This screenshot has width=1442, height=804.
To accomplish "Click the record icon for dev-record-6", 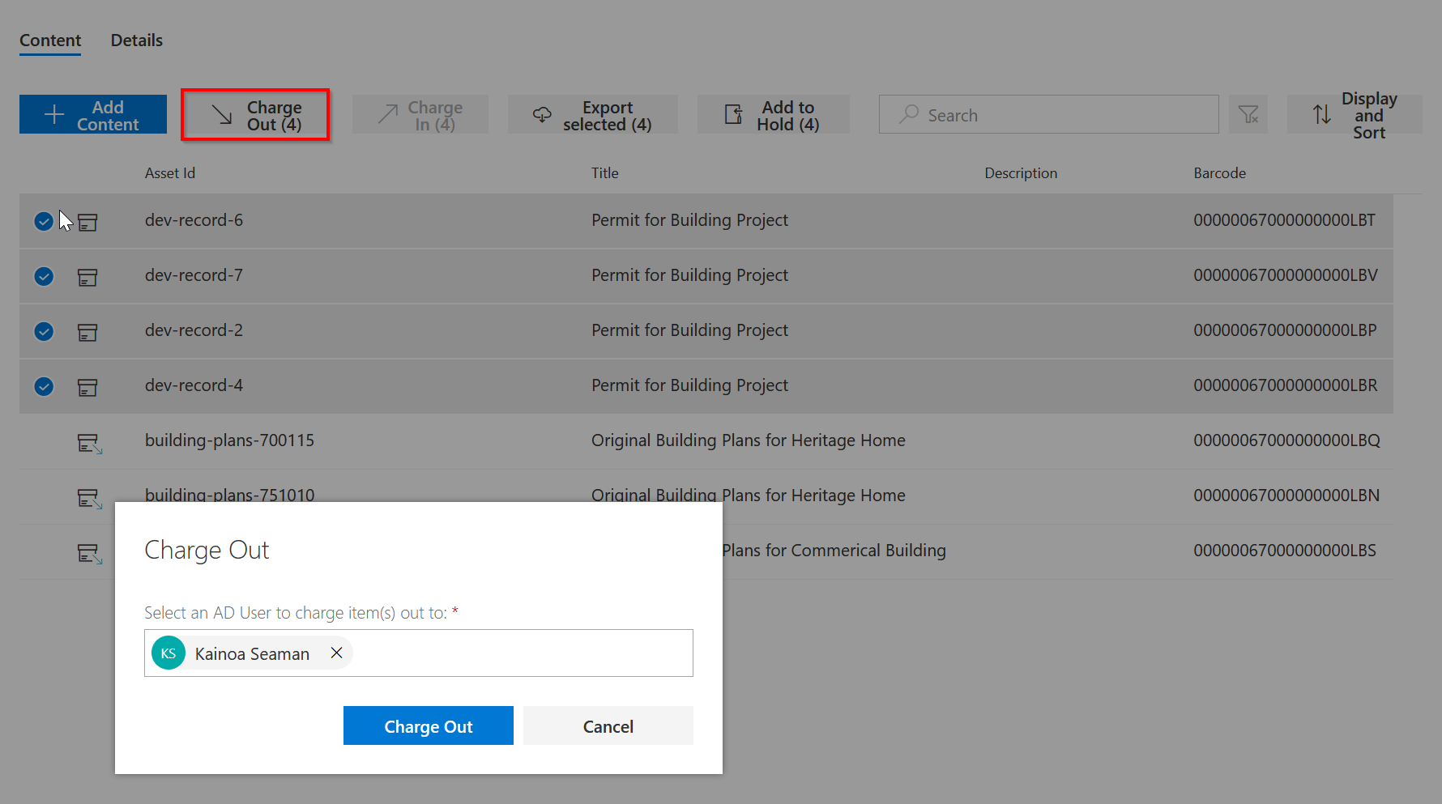I will click(87, 222).
